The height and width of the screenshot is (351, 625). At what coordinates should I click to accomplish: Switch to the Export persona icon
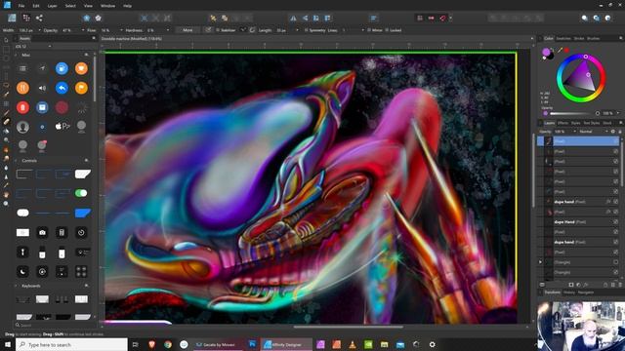[x=39, y=18]
